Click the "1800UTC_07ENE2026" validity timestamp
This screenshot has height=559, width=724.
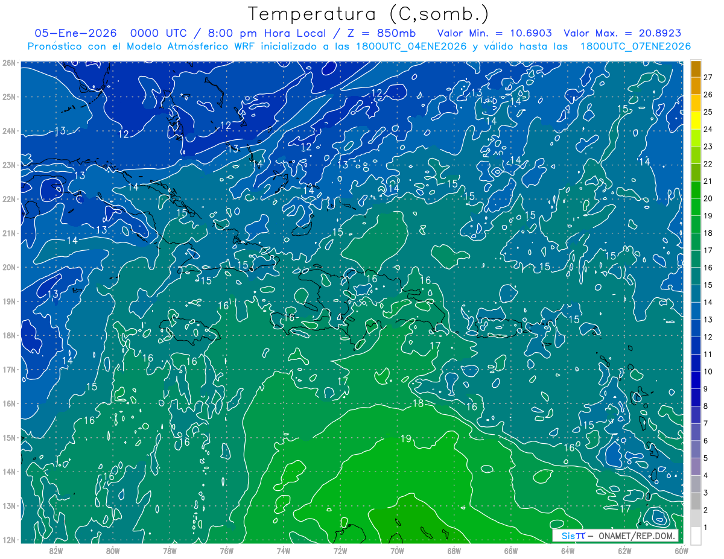pyautogui.click(x=635, y=46)
